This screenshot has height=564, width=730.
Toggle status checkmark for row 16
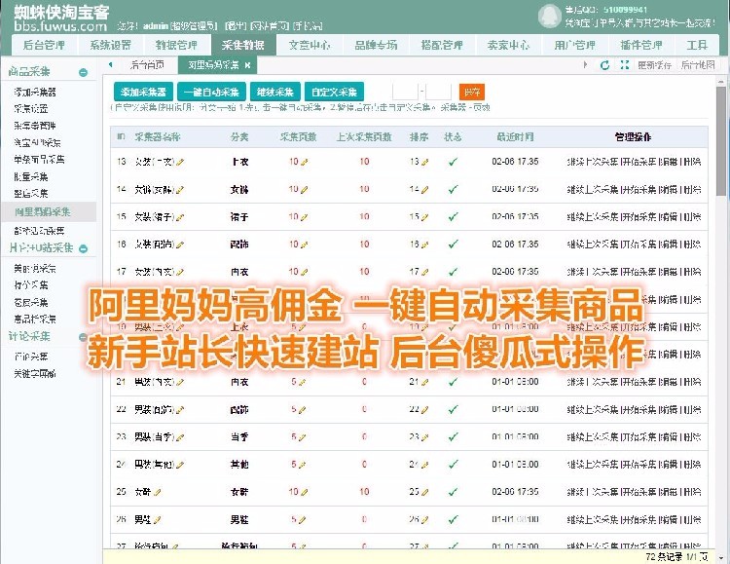pos(453,244)
